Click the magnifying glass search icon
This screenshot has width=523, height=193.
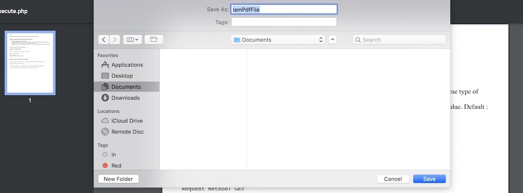(x=358, y=40)
